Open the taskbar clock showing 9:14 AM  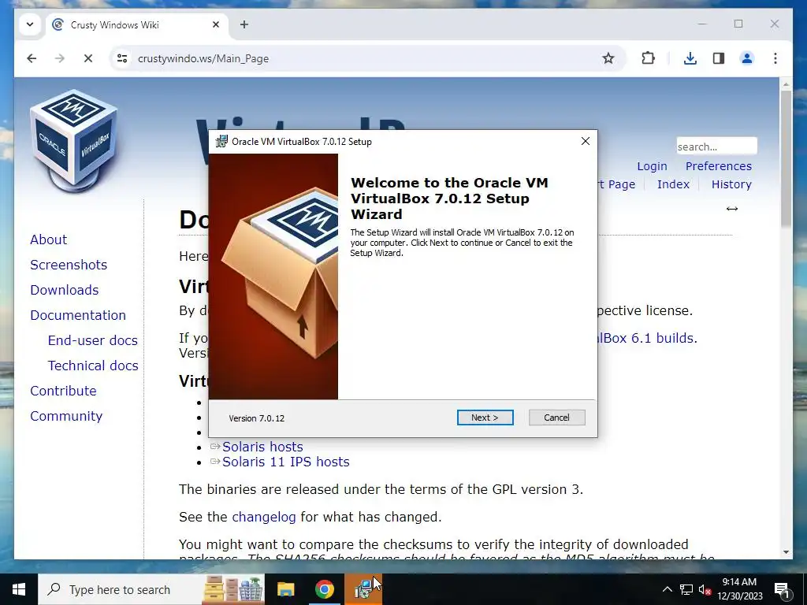tap(739, 589)
